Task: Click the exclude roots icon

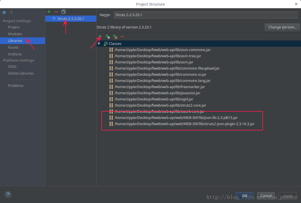Action: (115, 36)
